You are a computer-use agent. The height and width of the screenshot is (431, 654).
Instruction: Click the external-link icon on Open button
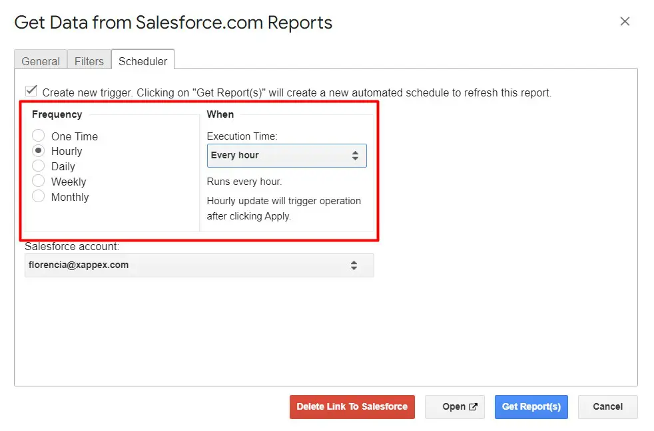(473, 407)
